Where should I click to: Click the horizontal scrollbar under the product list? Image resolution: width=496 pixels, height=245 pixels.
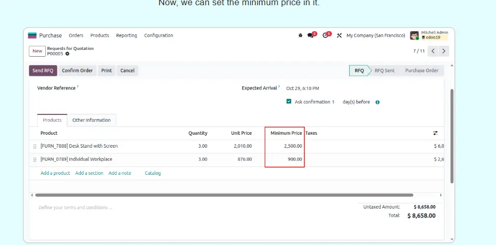(224, 195)
